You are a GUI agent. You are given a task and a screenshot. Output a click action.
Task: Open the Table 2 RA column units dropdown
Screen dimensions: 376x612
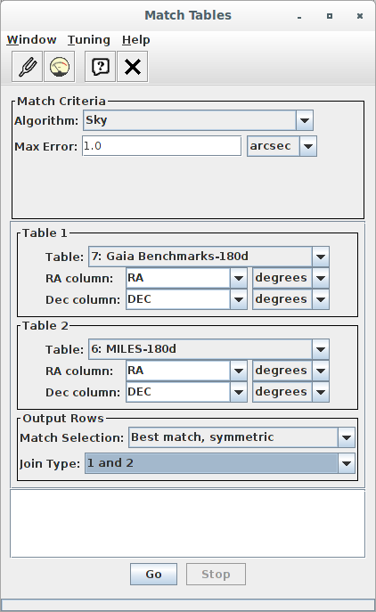[x=290, y=371]
